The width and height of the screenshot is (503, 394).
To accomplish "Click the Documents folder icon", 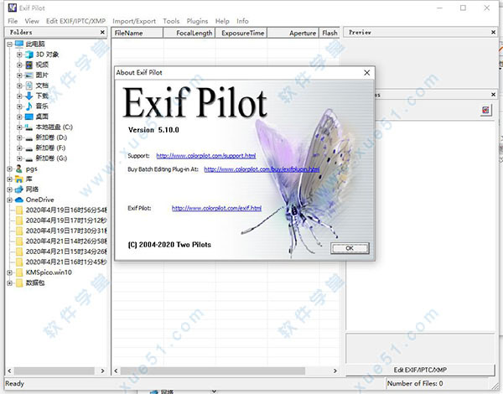I will tap(29, 86).
